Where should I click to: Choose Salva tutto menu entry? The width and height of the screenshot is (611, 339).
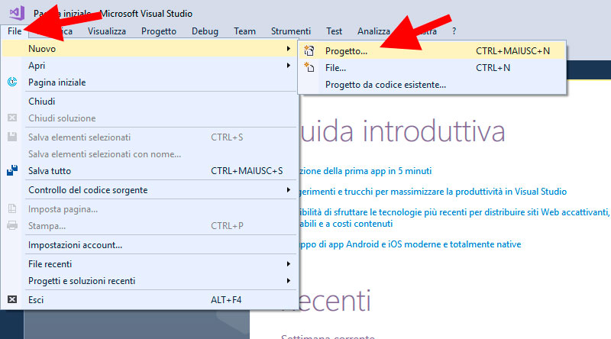[x=150, y=171]
